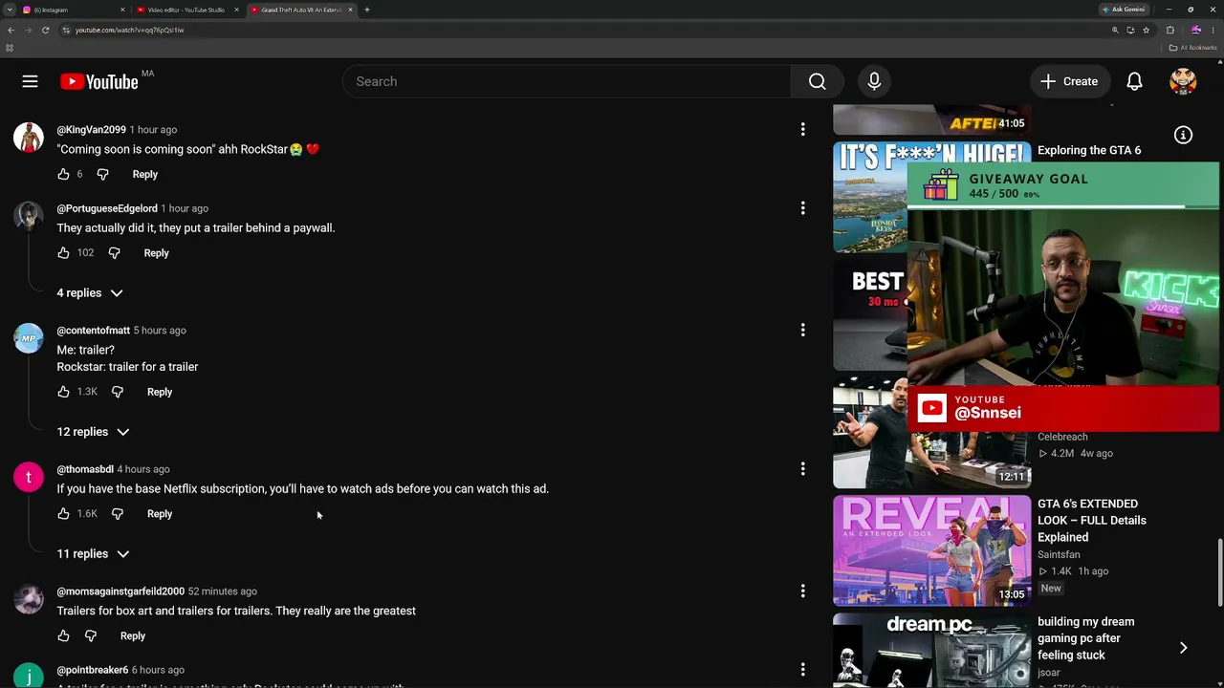1224x688 pixels.
Task: Open the three-dot menu on @PortugueseEdgelord's comment
Action: pos(802,207)
